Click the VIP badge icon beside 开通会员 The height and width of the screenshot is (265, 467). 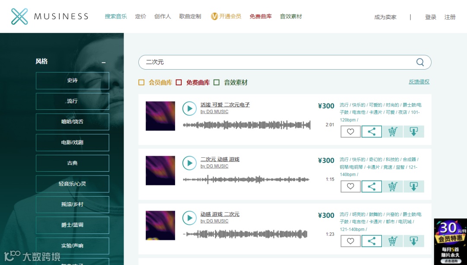pyautogui.click(x=214, y=16)
